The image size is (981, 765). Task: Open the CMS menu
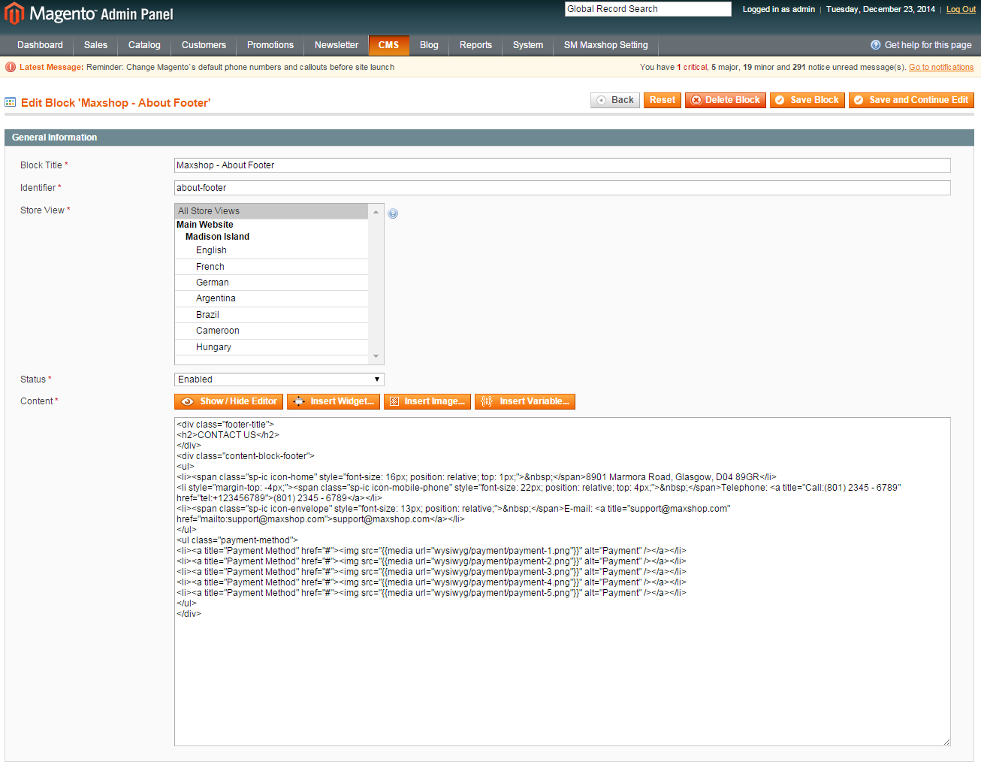tap(389, 45)
